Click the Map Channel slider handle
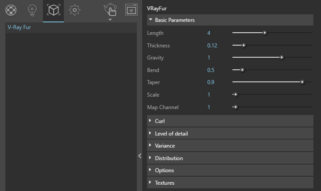Screen dimensions: 321x191 [236, 107]
